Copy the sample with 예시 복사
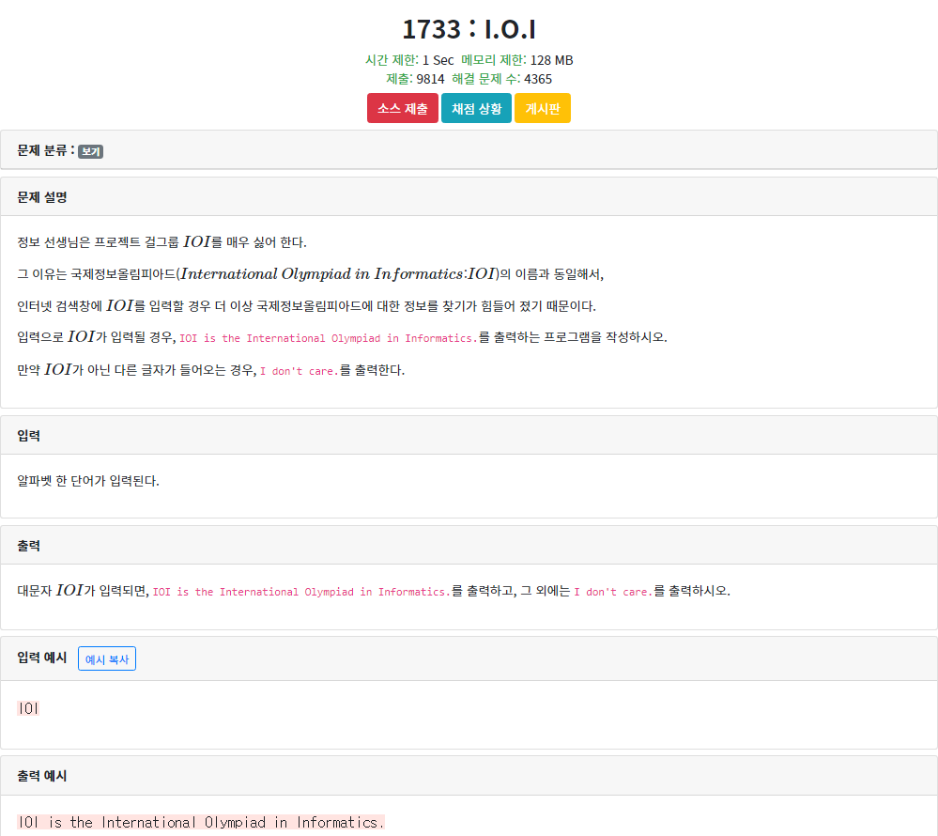The height and width of the screenshot is (836, 938). (107, 658)
